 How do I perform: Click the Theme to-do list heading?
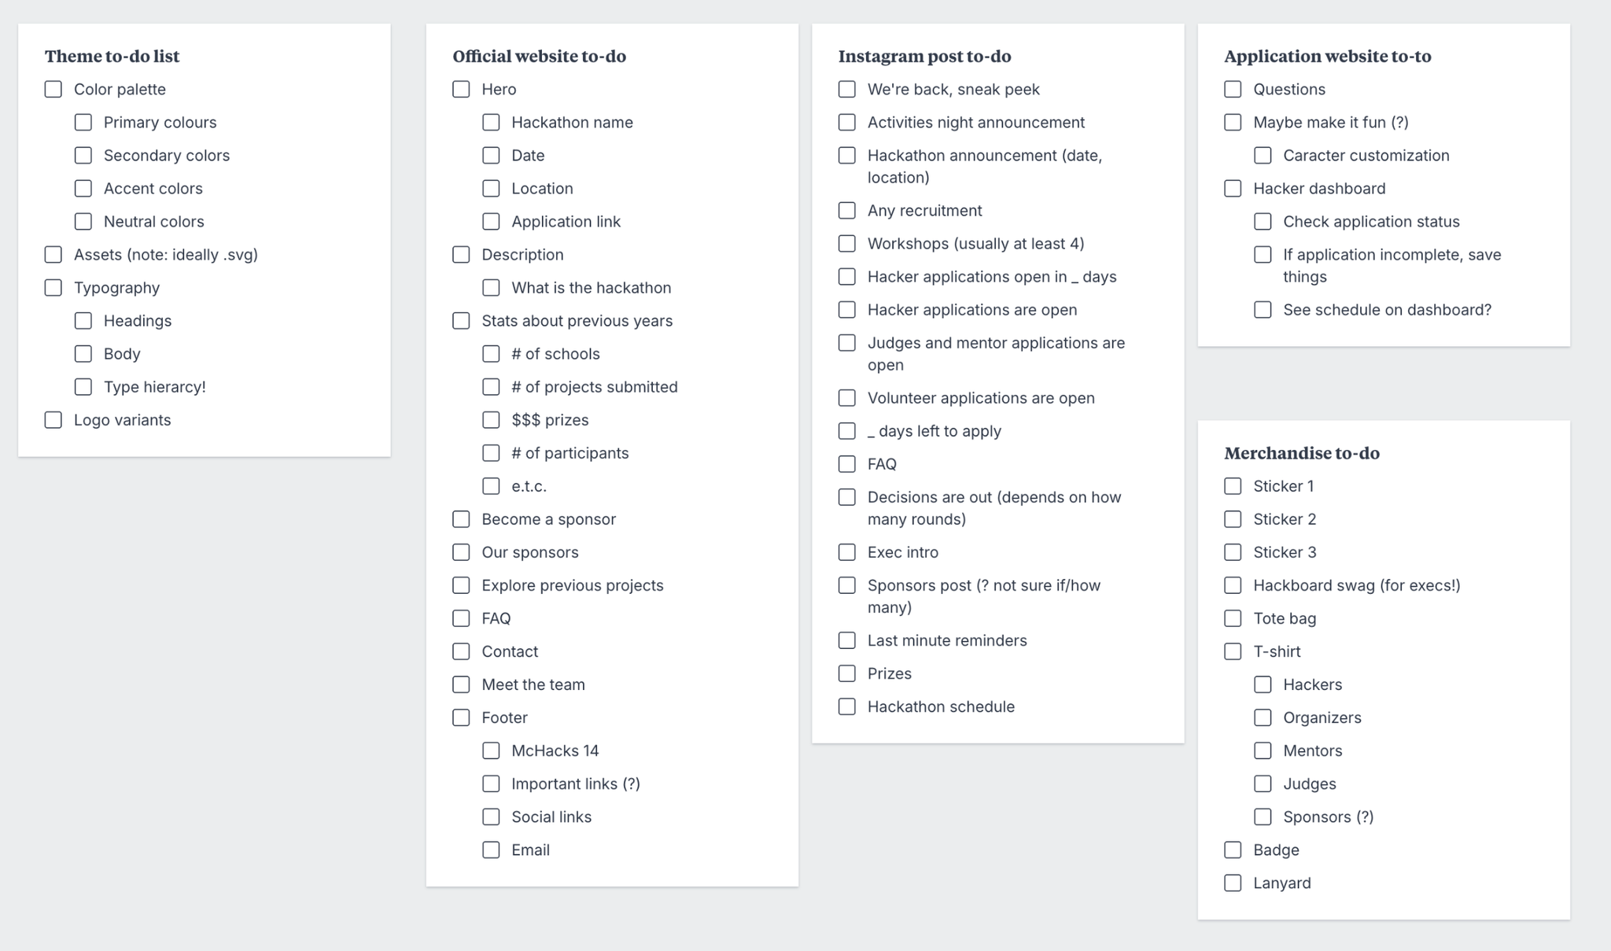[112, 56]
